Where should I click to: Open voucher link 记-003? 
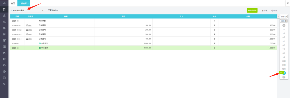click(x=29, y=34)
